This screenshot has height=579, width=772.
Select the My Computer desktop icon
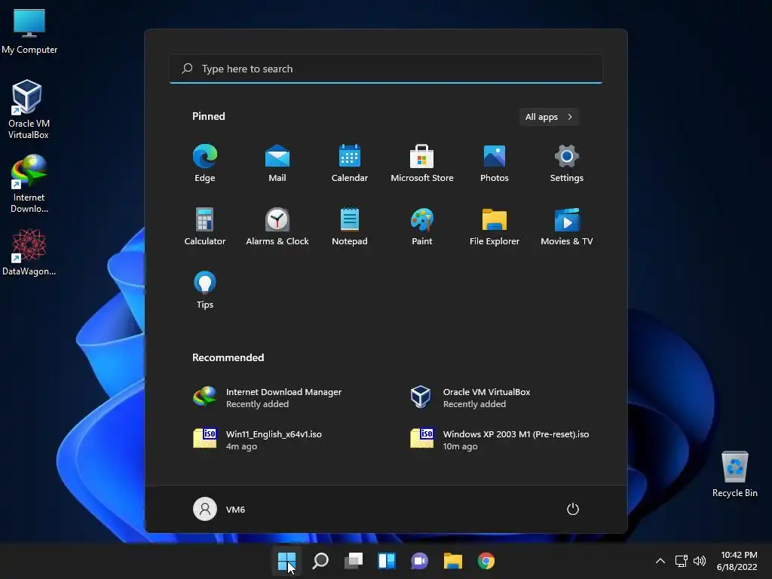[29, 31]
